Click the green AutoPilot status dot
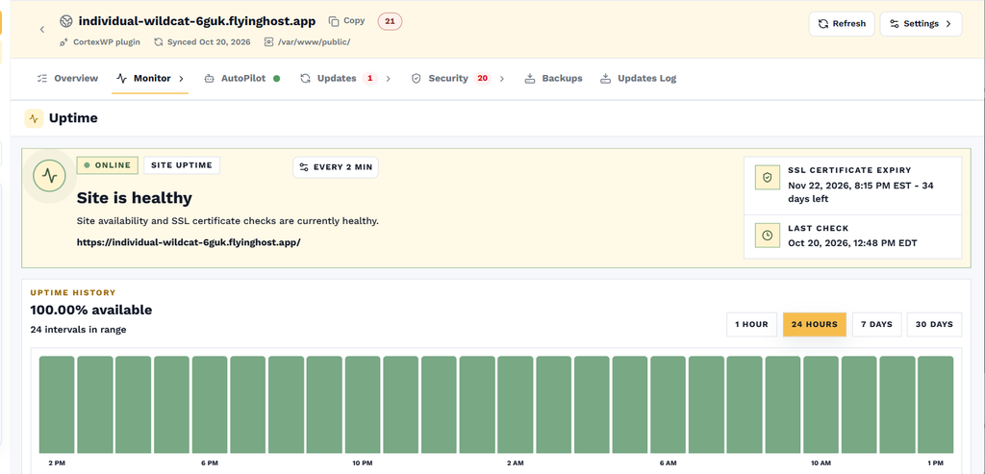Image resolution: width=985 pixels, height=474 pixels. 276,79
